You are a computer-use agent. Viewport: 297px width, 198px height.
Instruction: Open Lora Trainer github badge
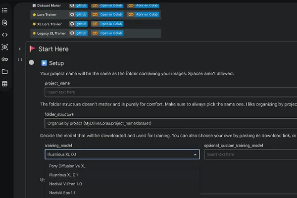click(78, 14)
